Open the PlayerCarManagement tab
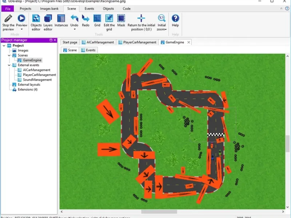This screenshot has width=291, height=218. pyautogui.click(x=139, y=42)
